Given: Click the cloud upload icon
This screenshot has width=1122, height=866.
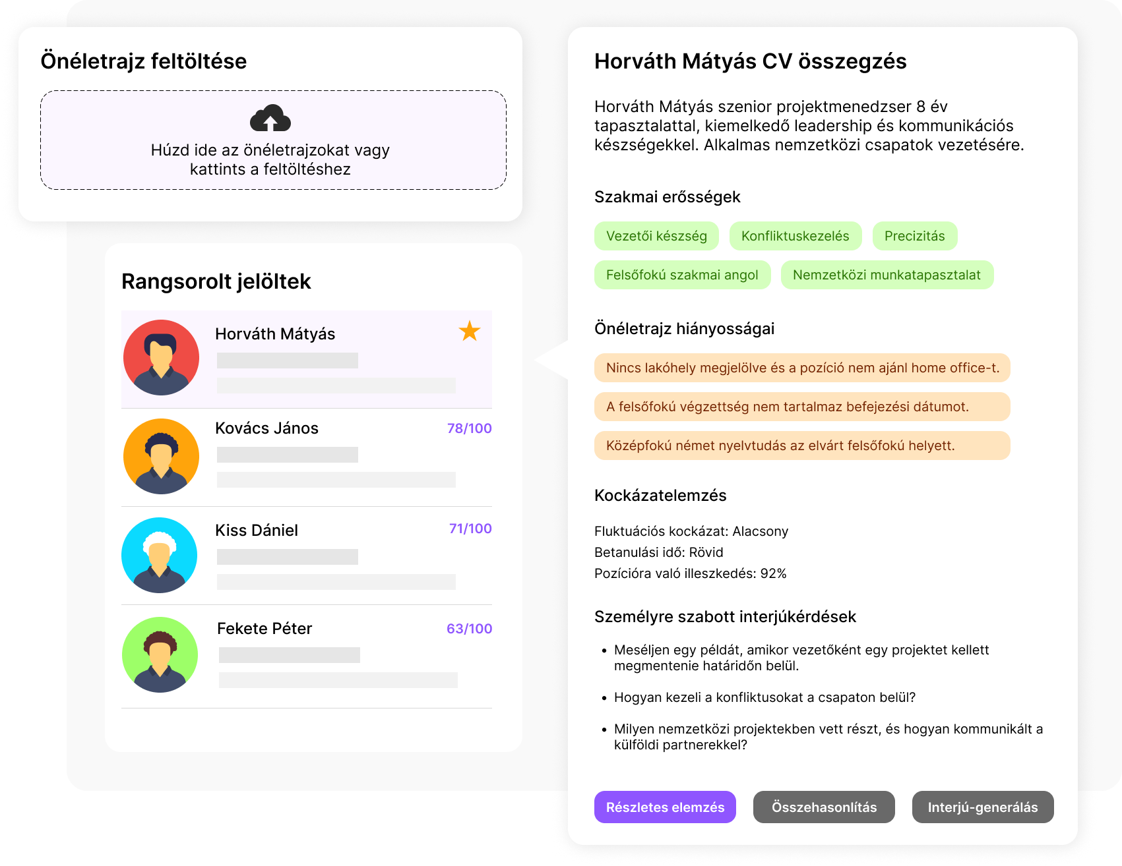Looking at the screenshot, I should [x=270, y=119].
